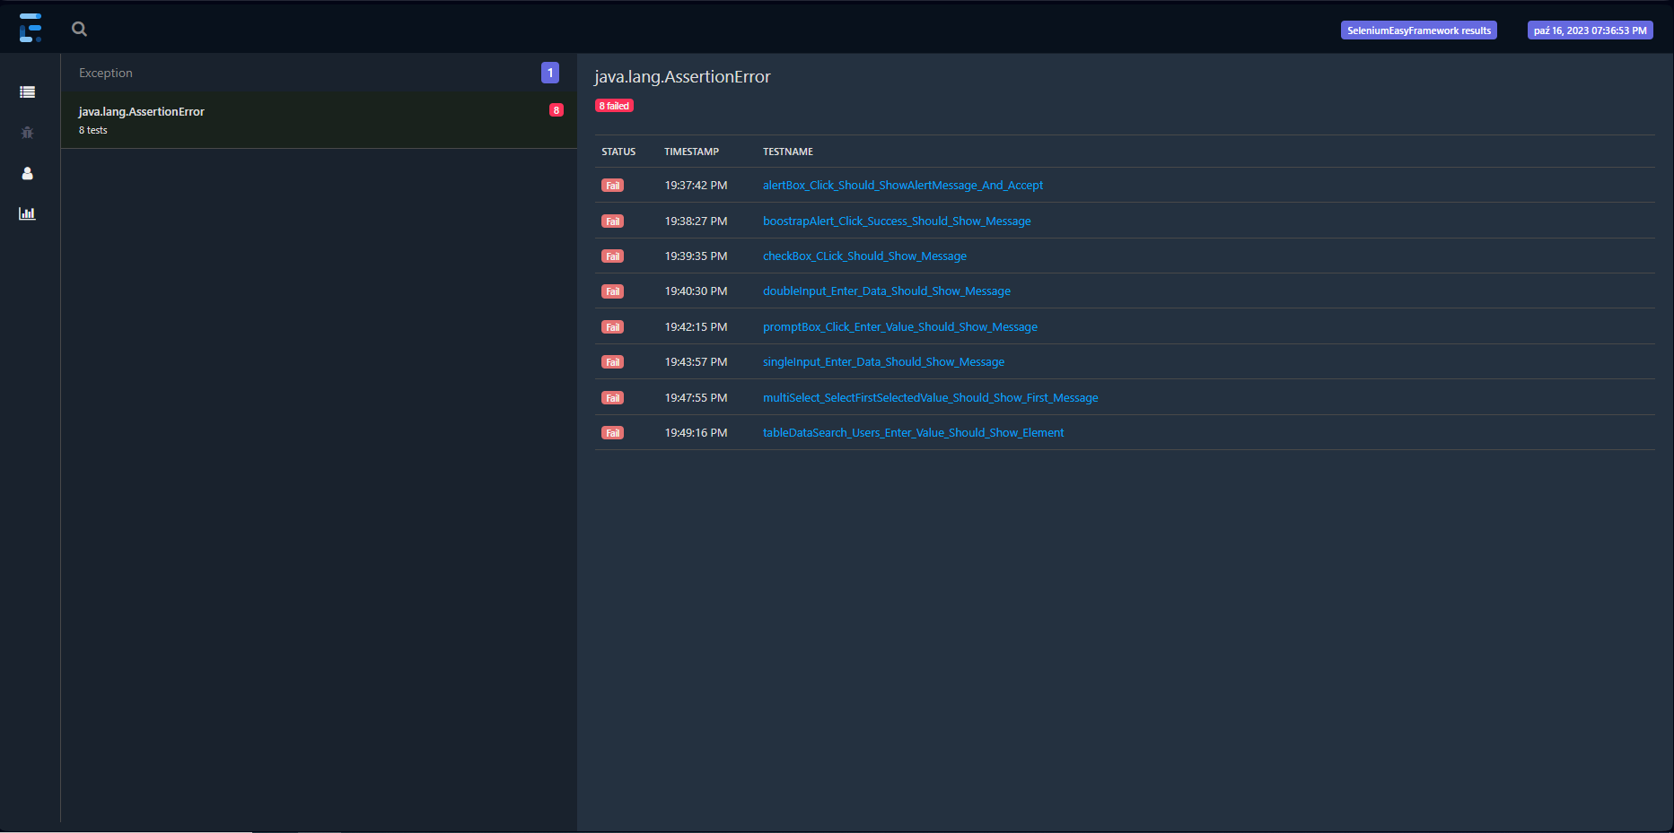Click the Fail badge for alertBox test
The width and height of the screenshot is (1674, 833).
tap(613, 186)
